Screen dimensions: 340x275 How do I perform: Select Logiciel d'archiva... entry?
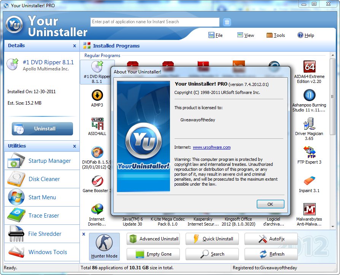click(x=273, y=221)
